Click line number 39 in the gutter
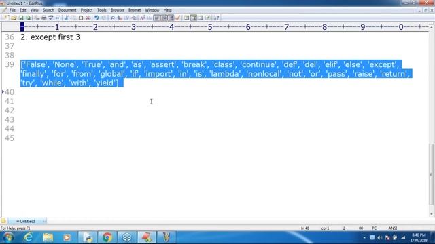 point(10,65)
